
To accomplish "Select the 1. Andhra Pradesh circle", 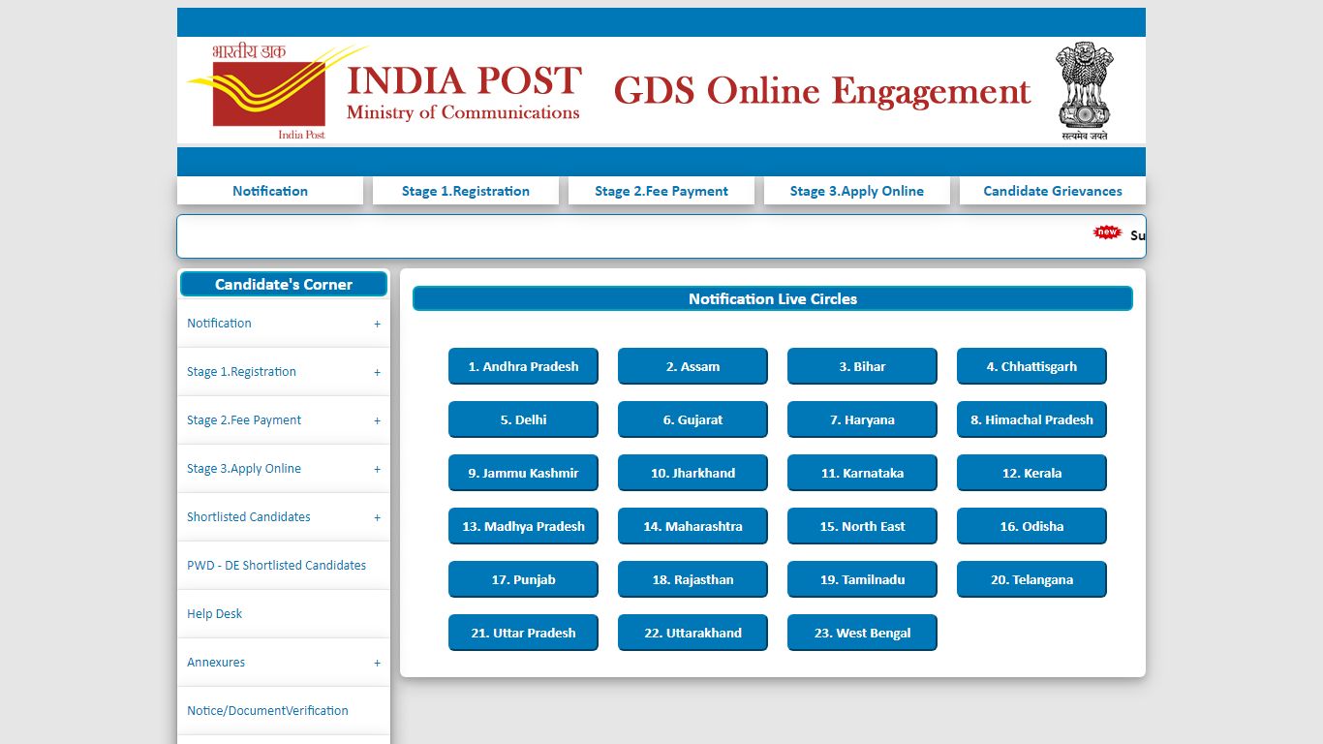I will [523, 366].
